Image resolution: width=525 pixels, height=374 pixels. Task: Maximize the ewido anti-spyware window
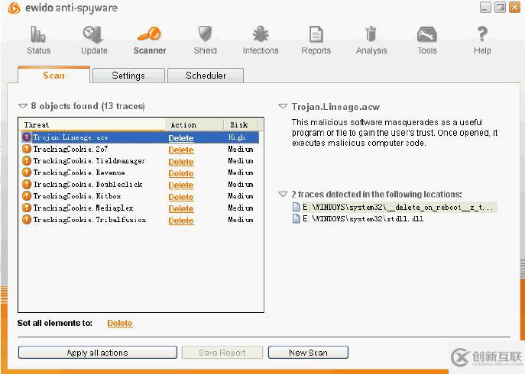[500, 7]
